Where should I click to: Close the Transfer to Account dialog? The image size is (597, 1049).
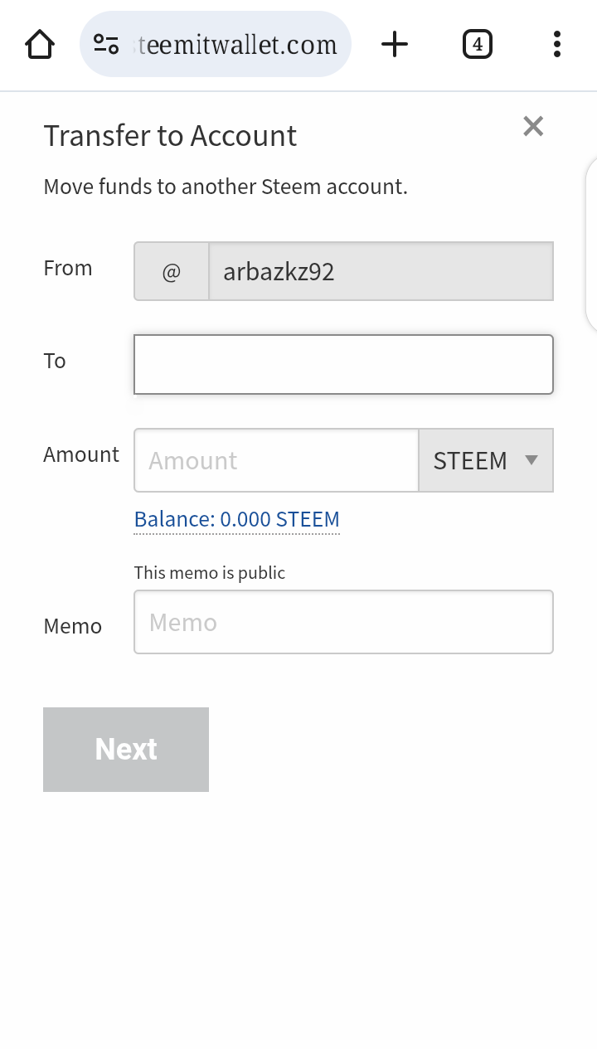[533, 126]
